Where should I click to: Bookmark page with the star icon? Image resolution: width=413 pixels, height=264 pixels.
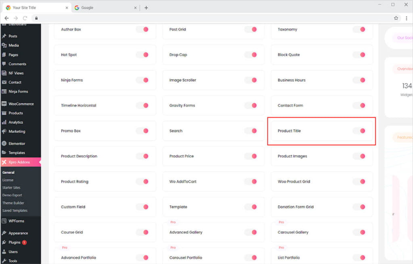pos(396,18)
